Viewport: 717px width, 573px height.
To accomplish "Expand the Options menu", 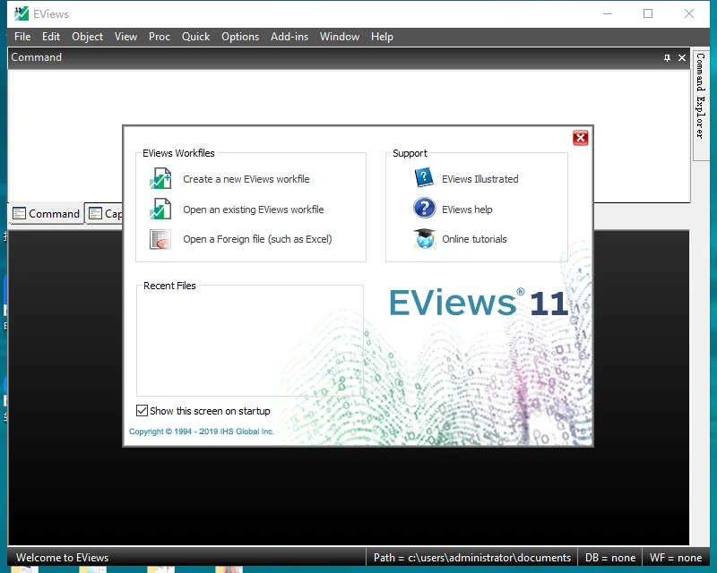I will point(240,37).
